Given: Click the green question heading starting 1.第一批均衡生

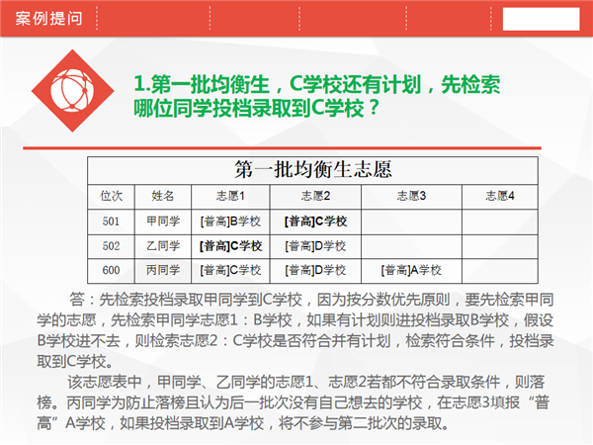Looking at the screenshot, I should (317, 96).
